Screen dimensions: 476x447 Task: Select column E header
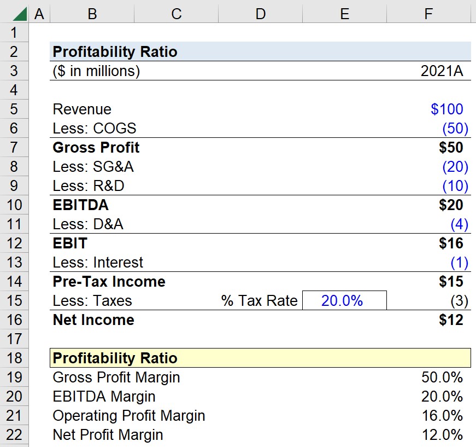click(x=344, y=14)
